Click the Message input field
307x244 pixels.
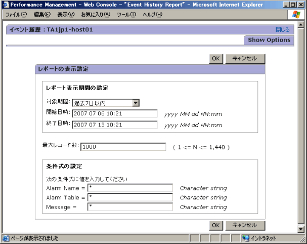pos(130,207)
